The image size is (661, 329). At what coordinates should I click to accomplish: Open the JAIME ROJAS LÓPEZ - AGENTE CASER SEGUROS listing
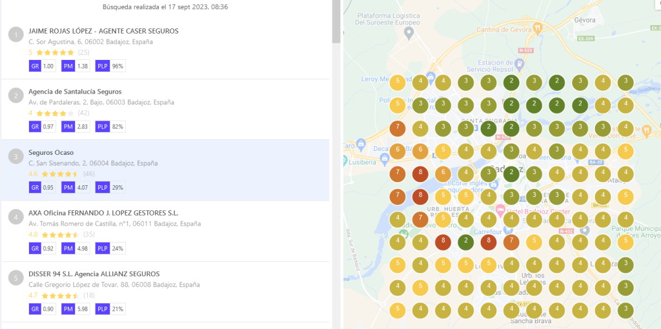(103, 31)
